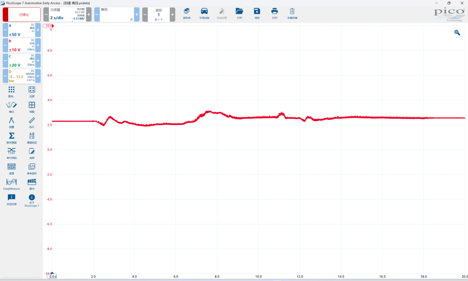This screenshot has width=468, height=281.
Task: Open the trigger (触发) settings panel
Action: coord(117,15)
